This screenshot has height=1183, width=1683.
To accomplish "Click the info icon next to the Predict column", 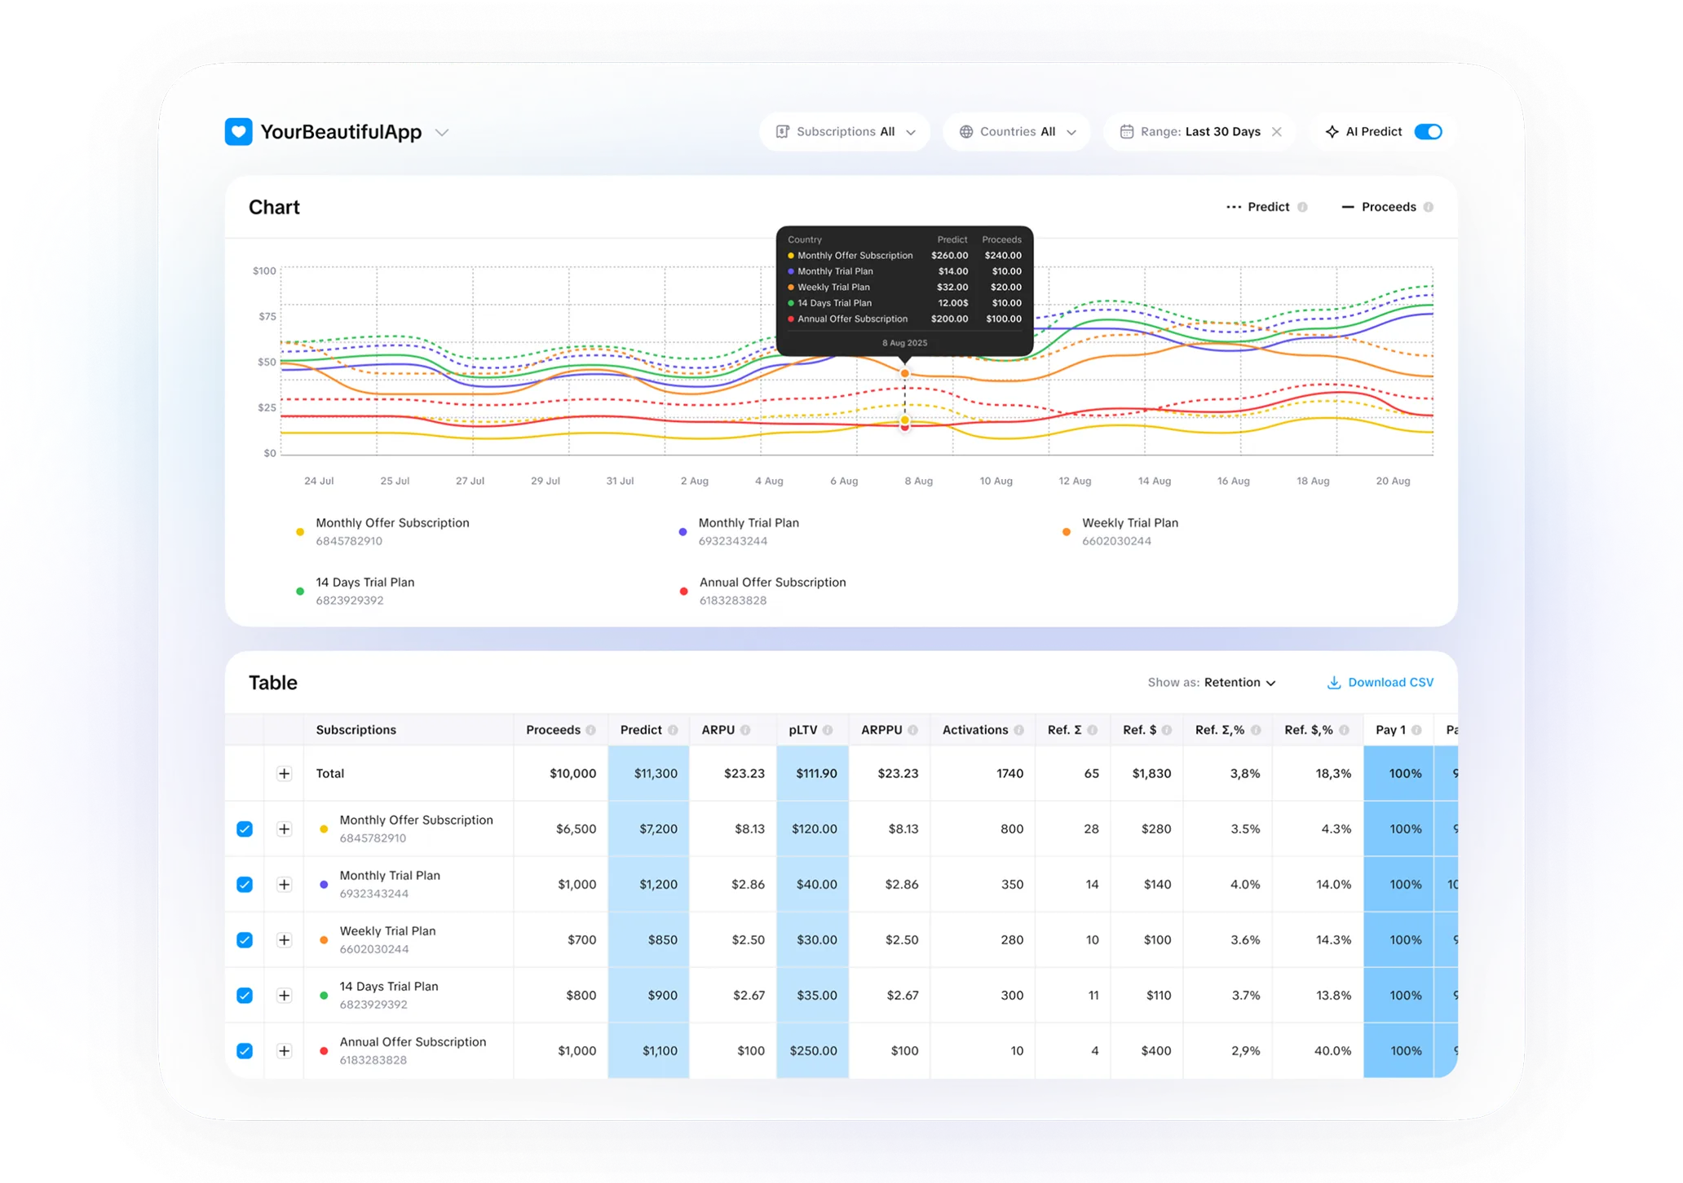I will coord(673,730).
